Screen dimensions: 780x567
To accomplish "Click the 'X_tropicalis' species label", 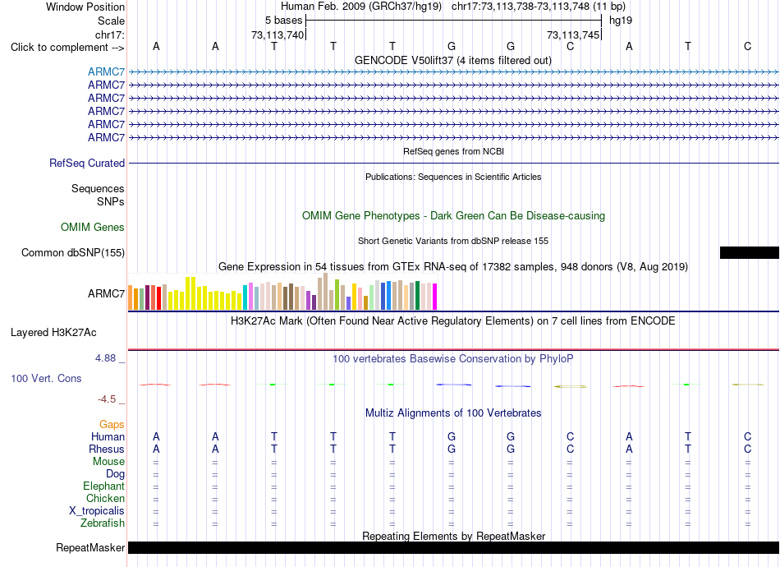I will [97, 511].
